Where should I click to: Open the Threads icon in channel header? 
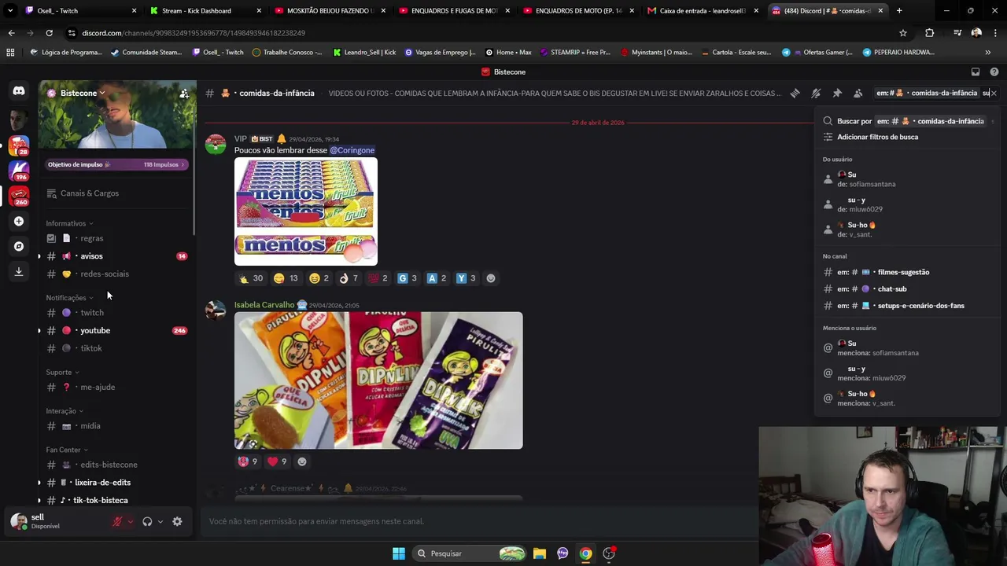[x=795, y=93]
